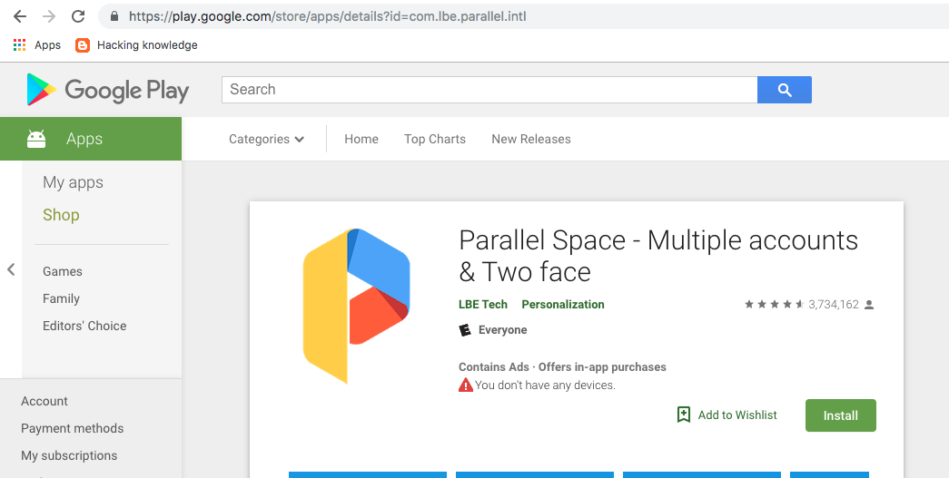Open the Blogger Hacking knowledge bookmark icon

click(83, 44)
